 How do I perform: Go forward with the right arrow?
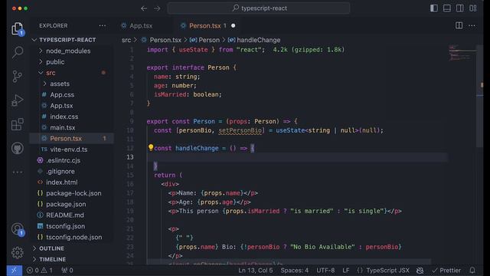pos(157,8)
